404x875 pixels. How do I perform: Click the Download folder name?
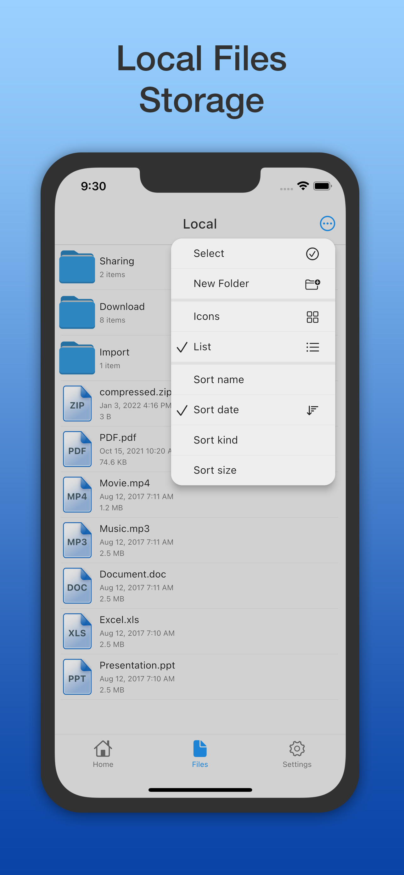point(122,307)
